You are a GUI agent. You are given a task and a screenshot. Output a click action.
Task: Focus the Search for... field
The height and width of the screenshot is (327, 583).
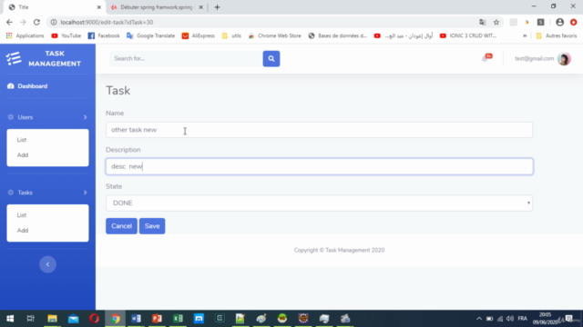click(x=186, y=58)
